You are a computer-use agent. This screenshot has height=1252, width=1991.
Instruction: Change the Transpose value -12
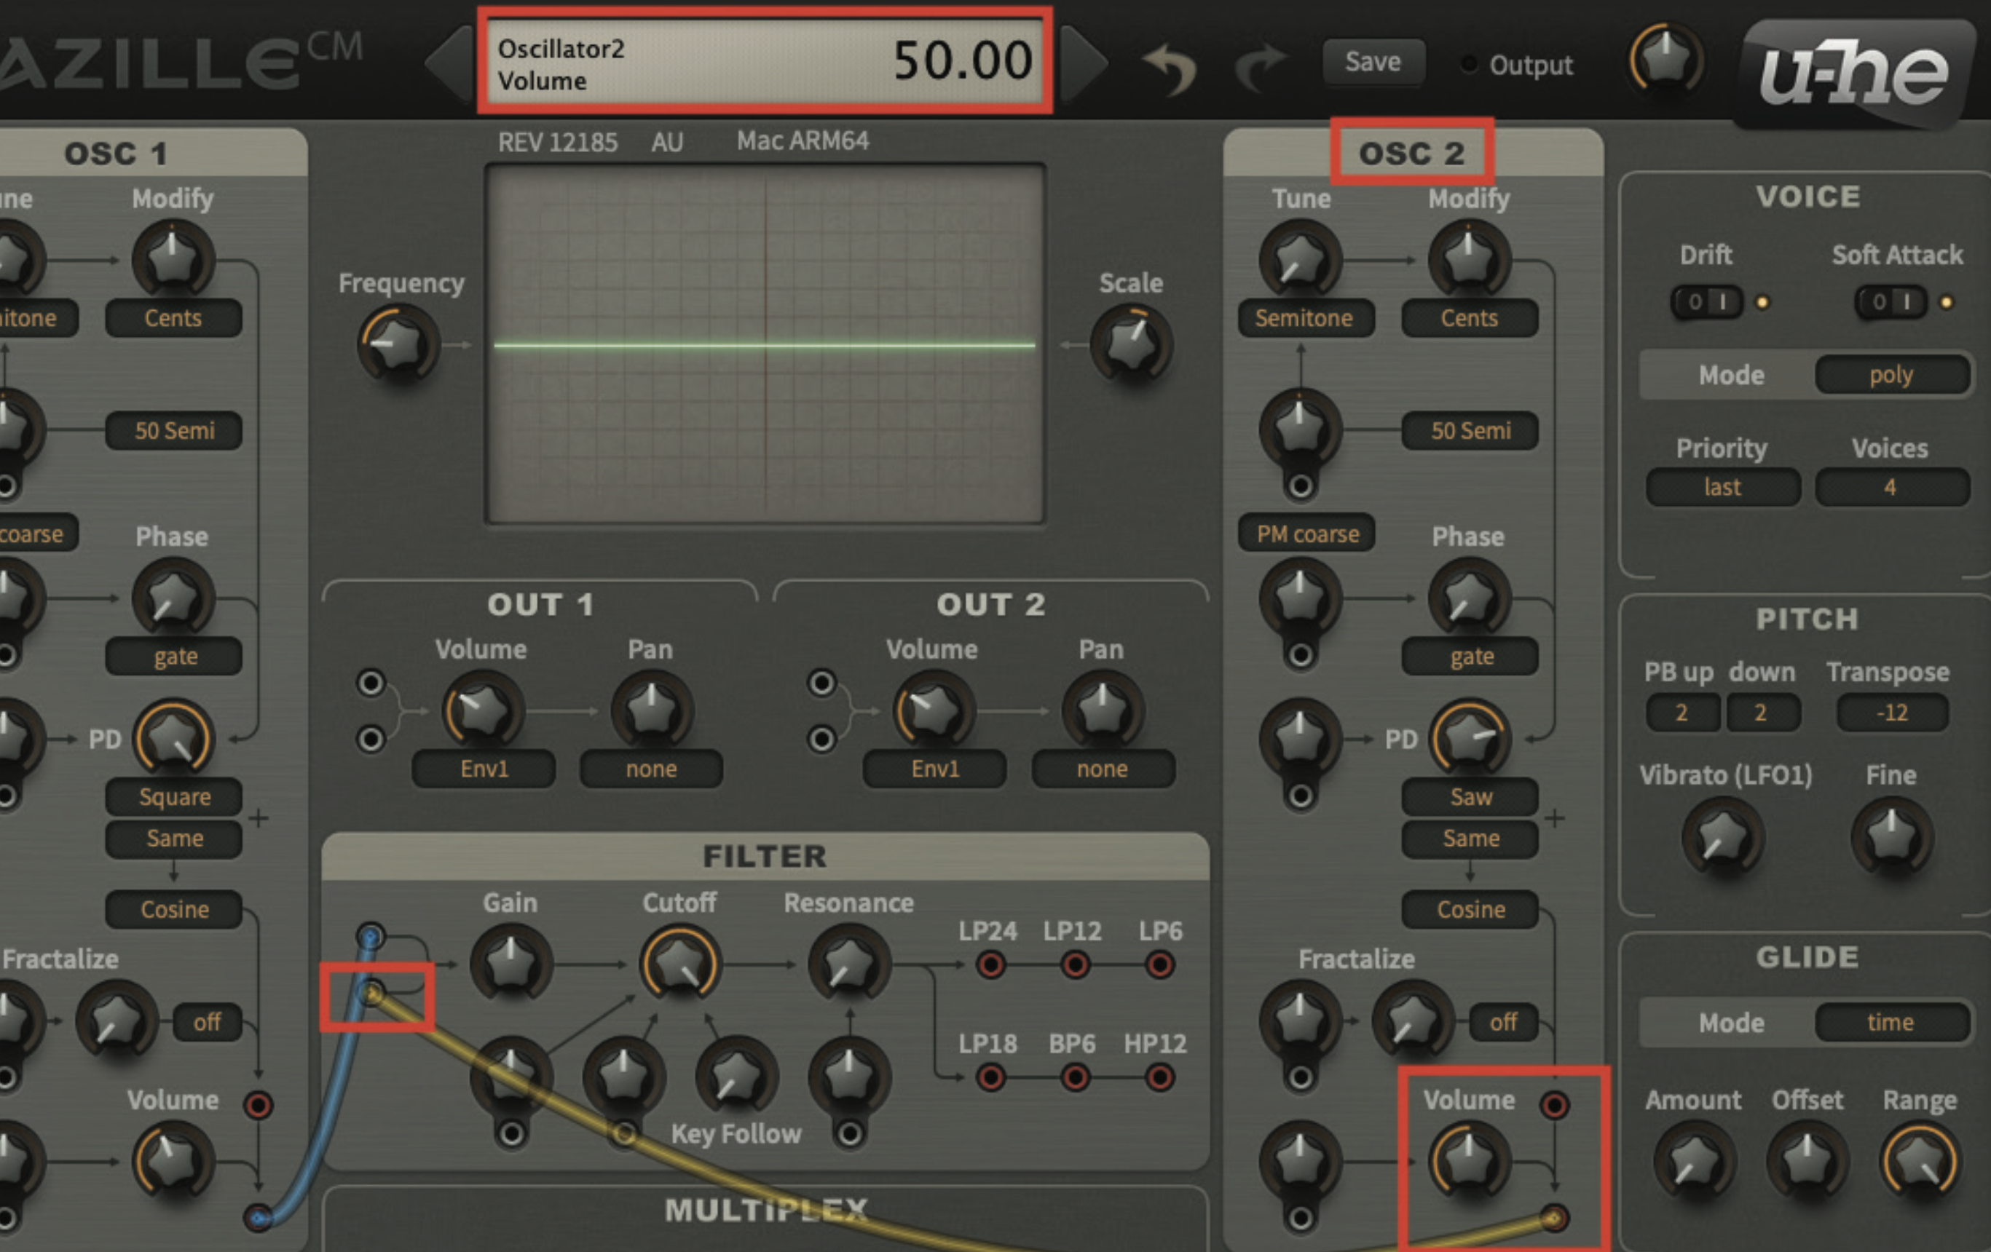click(x=1892, y=713)
